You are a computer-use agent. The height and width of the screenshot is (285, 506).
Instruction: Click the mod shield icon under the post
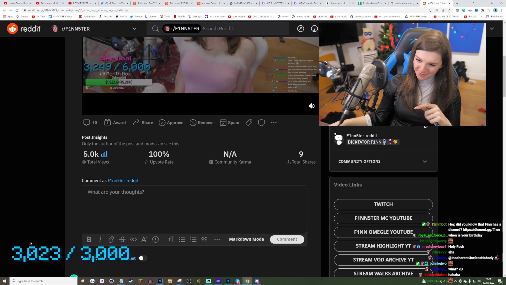click(261, 123)
